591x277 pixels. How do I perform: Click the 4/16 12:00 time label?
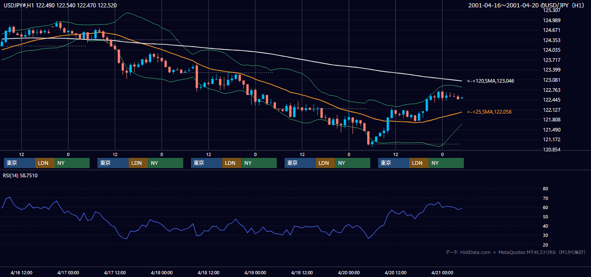coord(21,272)
